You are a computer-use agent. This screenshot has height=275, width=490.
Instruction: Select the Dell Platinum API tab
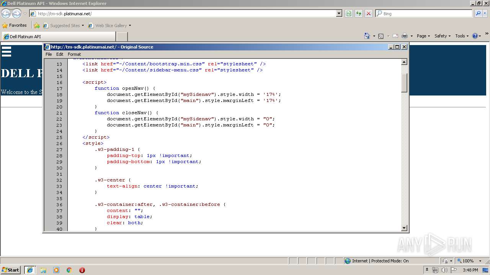point(58,37)
